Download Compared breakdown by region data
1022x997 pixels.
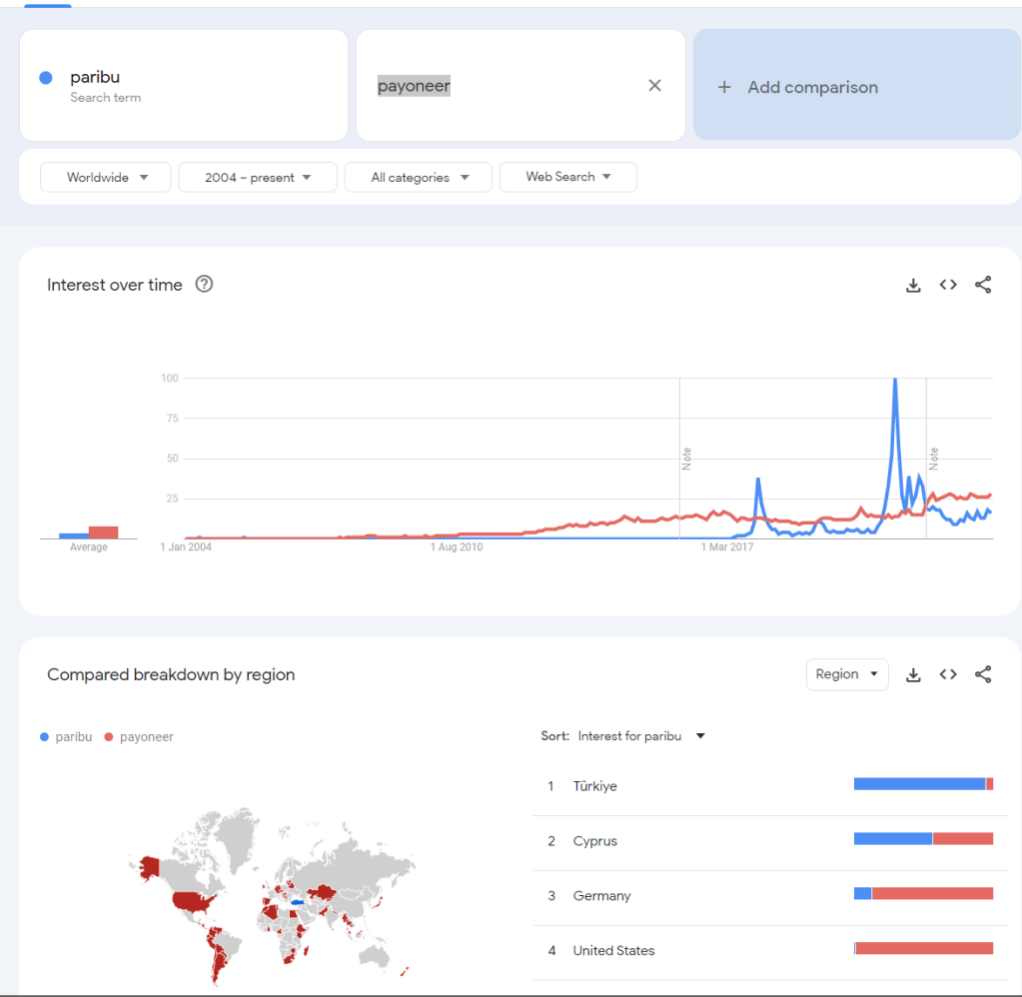point(913,674)
